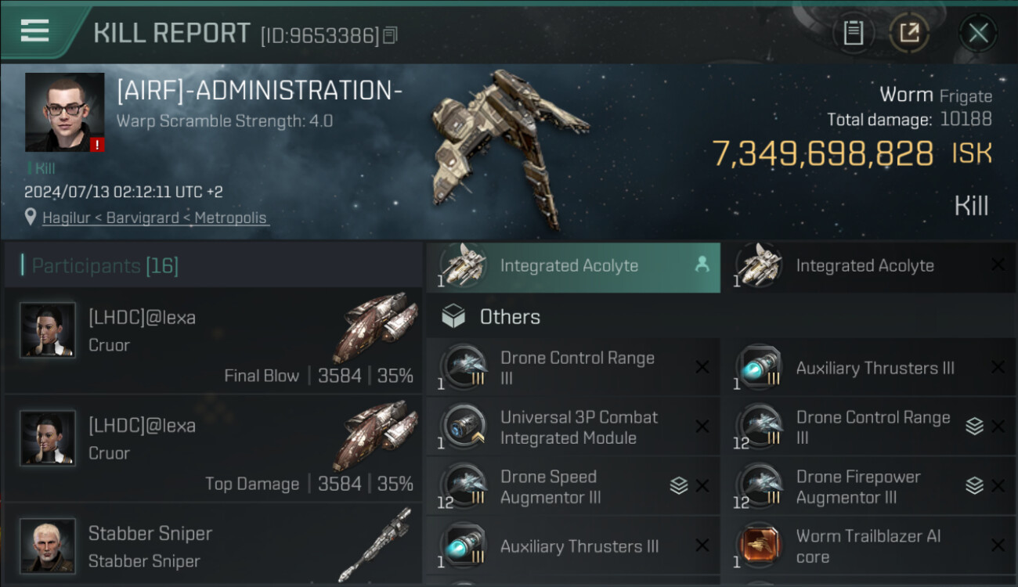Click the Others category cube icon
Viewport: 1018px width, 587px height.
(453, 317)
